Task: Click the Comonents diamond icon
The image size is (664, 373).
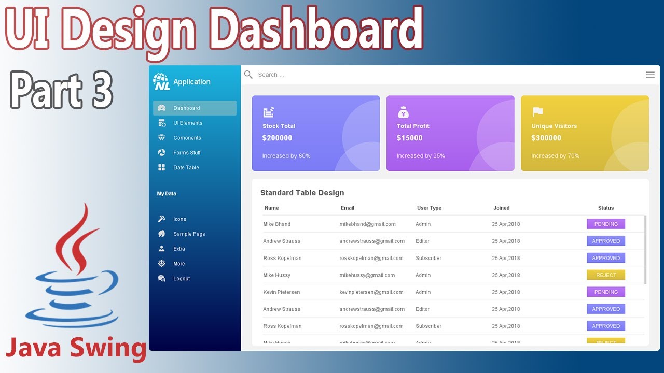Action: 161,138
